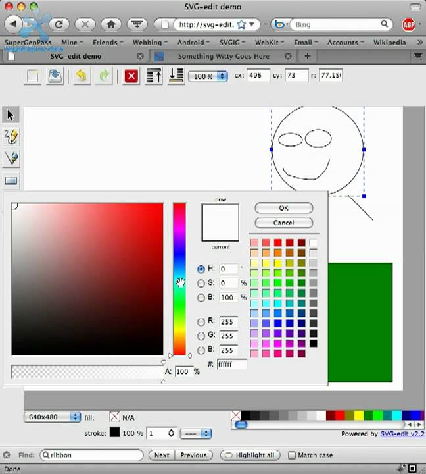Open a new tab with plus icon

pyautogui.click(x=308, y=56)
